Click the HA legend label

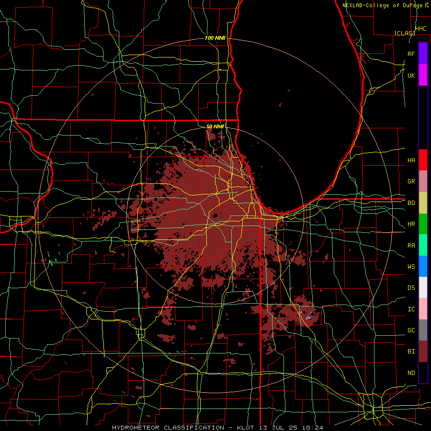click(411, 160)
